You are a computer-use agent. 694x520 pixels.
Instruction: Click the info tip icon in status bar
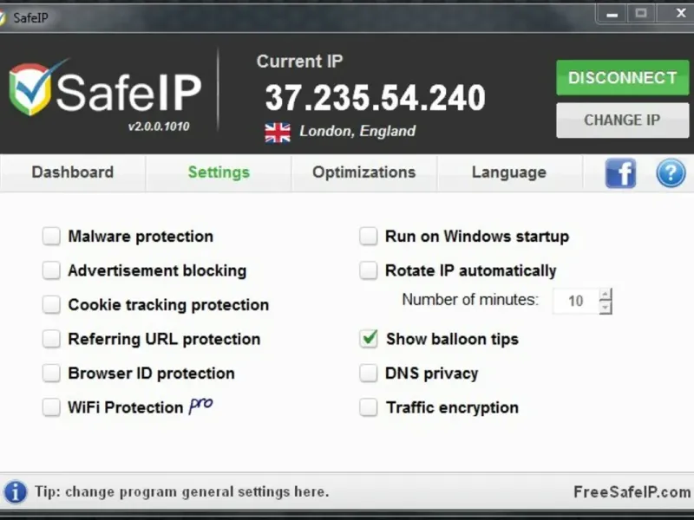[x=15, y=491]
